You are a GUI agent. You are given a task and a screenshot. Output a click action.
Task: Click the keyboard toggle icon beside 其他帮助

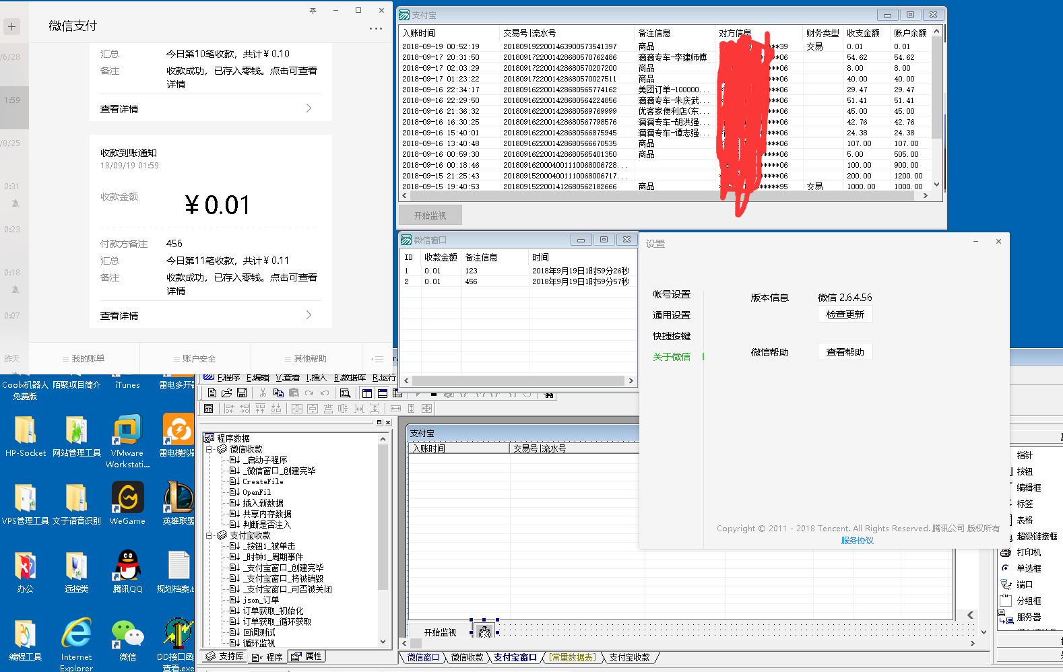click(x=377, y=359)
